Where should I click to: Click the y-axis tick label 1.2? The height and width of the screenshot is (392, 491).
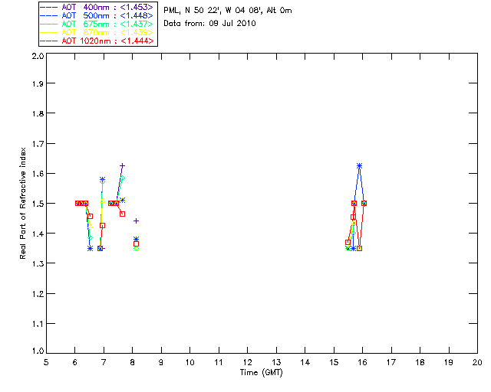(38, 294)
